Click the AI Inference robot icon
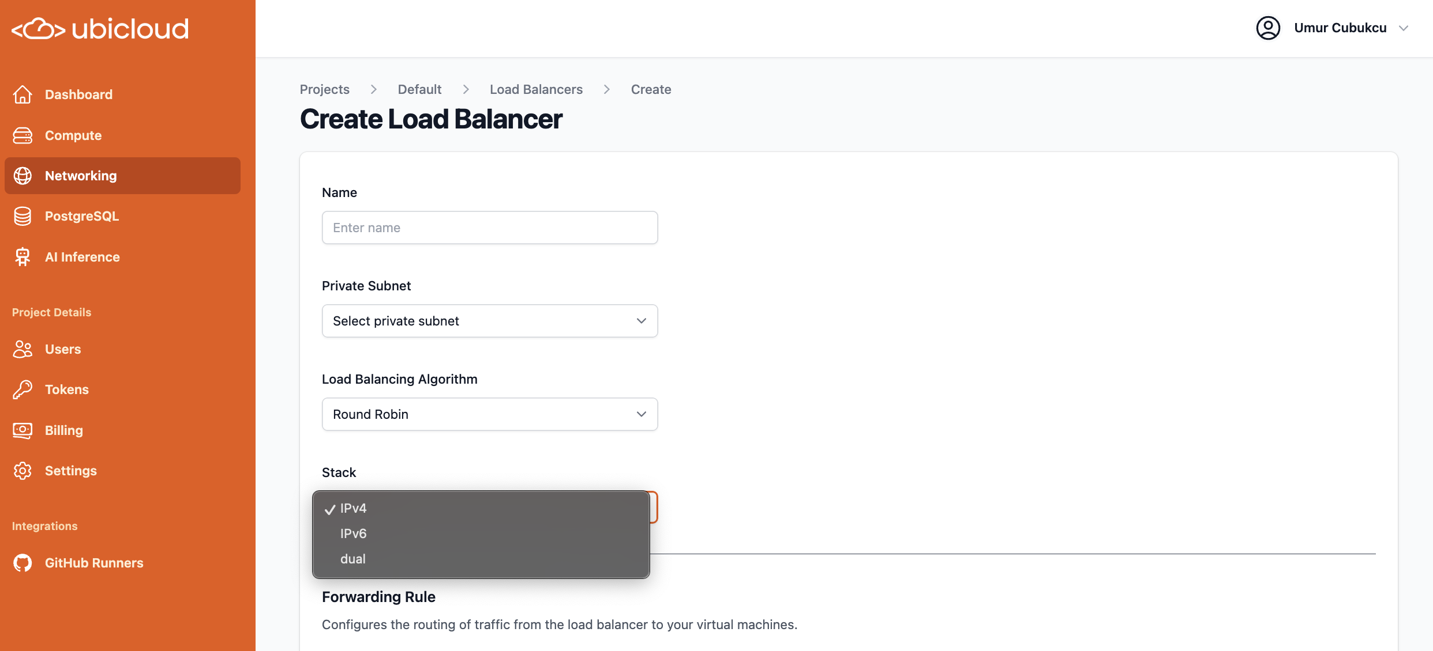The width and height of the screenshot is (1433, 651). 22,257
